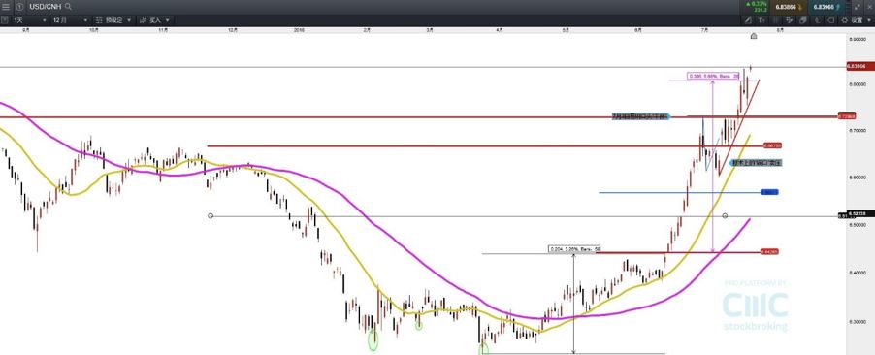875x355 pixels.
Task: Open the 买入 buy dropdown
Action: click(x=154, y=20)
